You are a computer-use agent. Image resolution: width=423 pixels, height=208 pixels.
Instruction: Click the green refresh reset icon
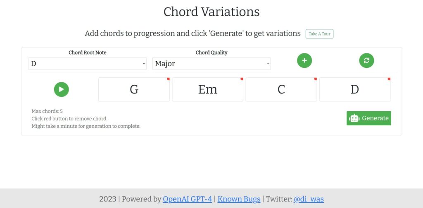[366, 60]
